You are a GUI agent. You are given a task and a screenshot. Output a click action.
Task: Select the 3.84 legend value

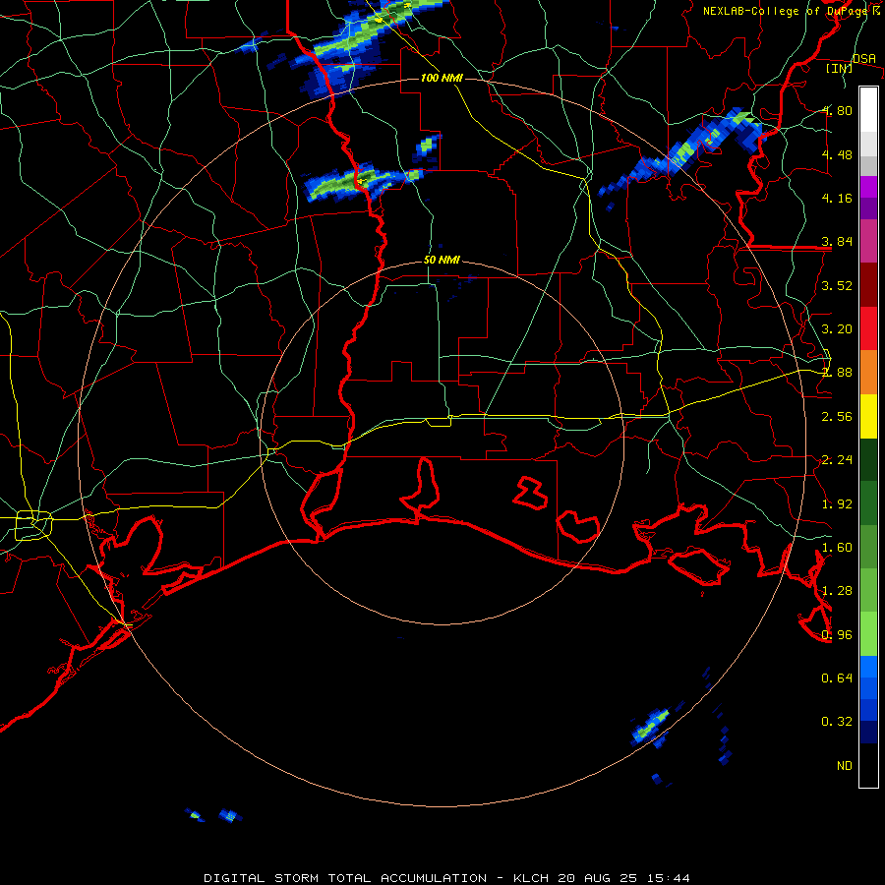coord(837,242)
